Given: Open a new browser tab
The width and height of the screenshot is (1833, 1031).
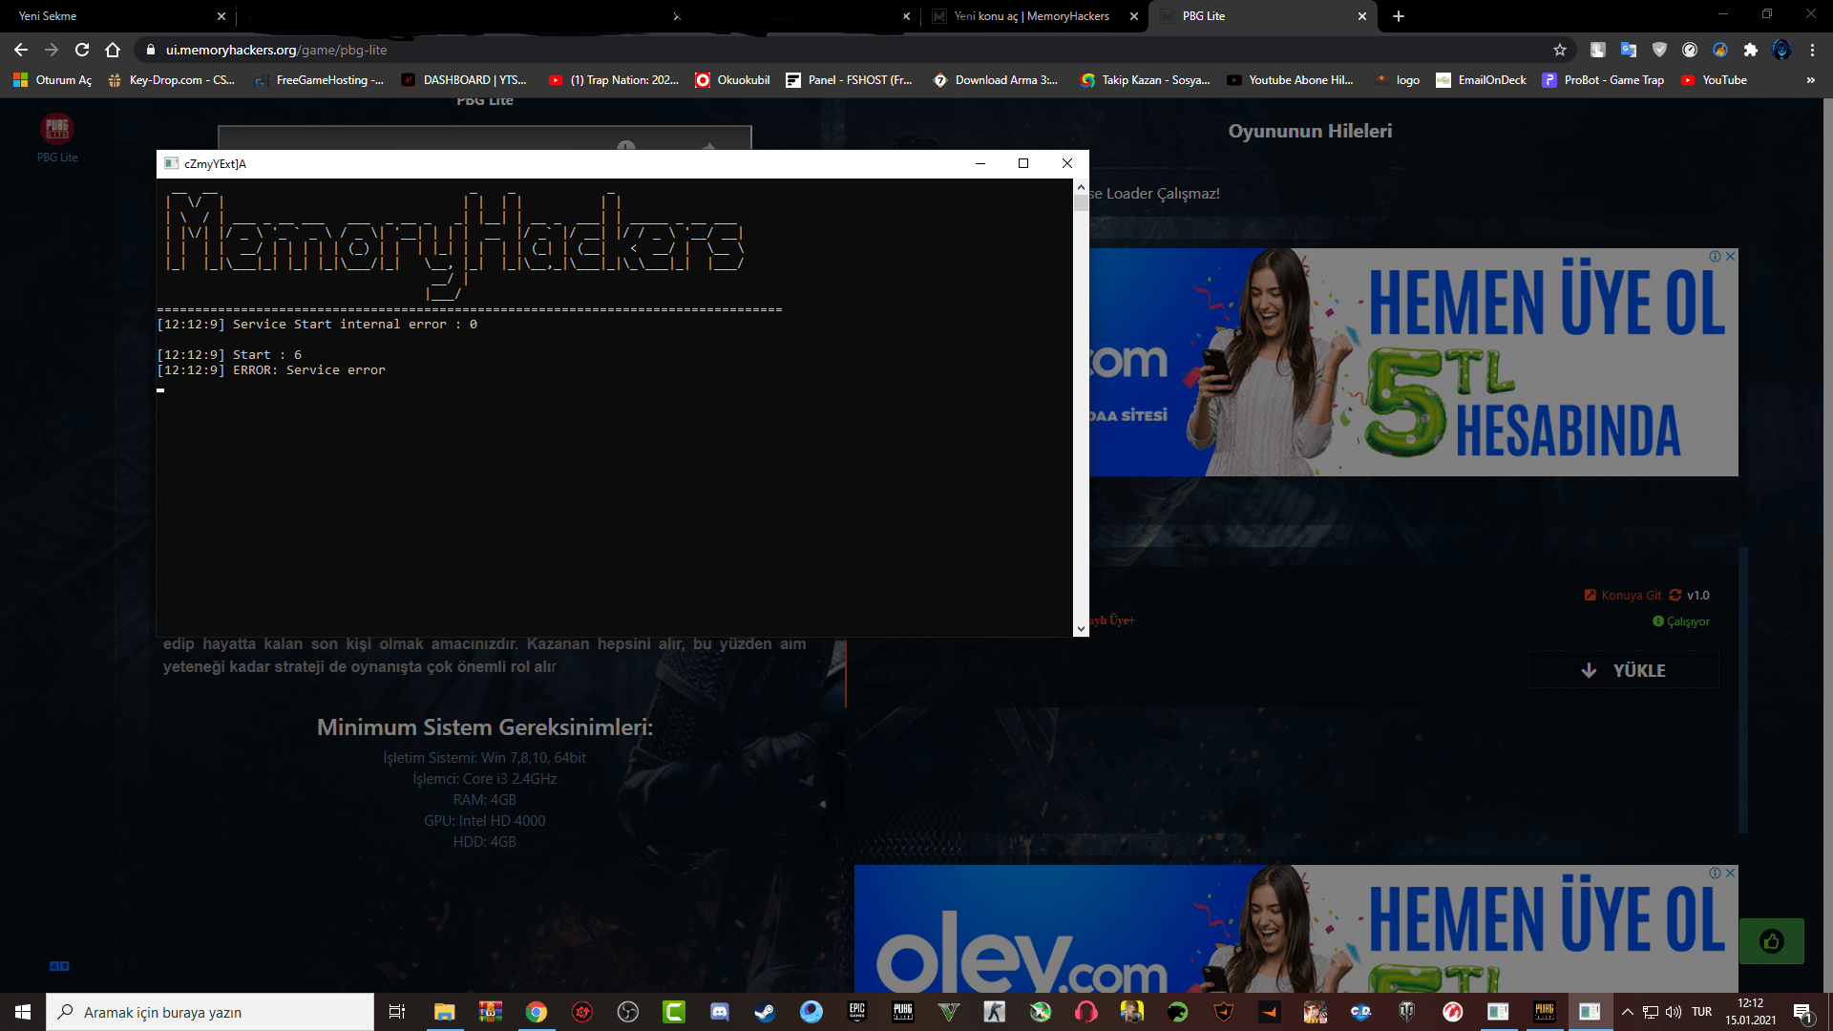Looking at the screenshot, I should tap(1399, 16).
